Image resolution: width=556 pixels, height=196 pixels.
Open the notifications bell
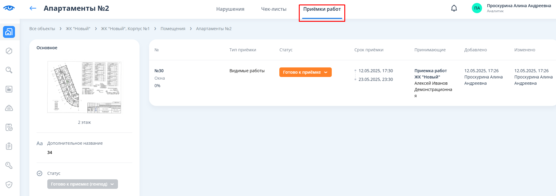(454, 8)
